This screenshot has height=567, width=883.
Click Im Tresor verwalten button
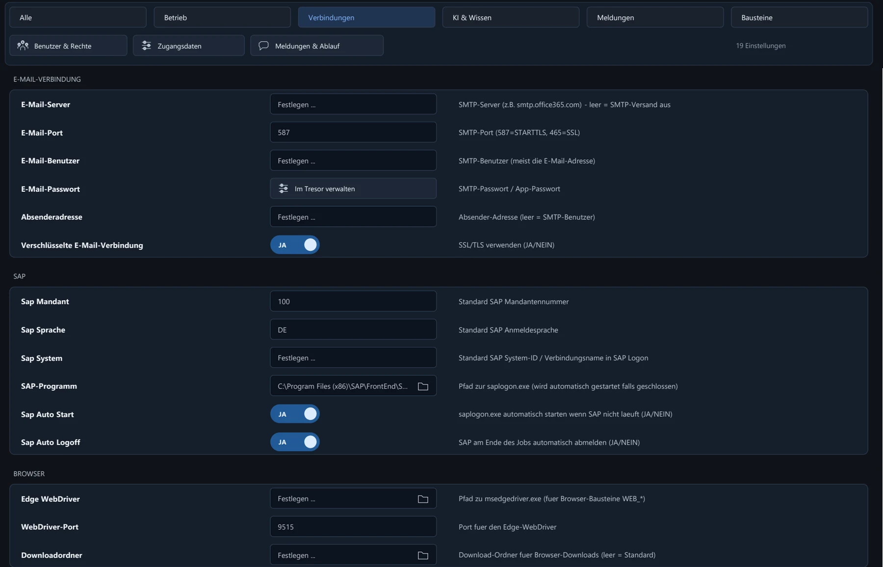[x=353, y=188]
